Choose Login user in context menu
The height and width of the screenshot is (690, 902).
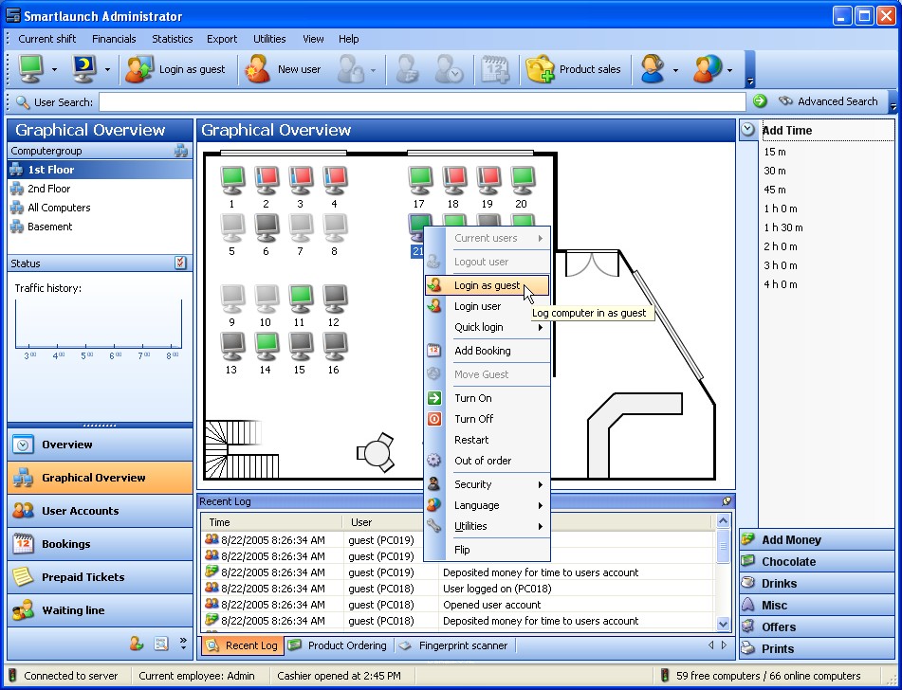487,306
